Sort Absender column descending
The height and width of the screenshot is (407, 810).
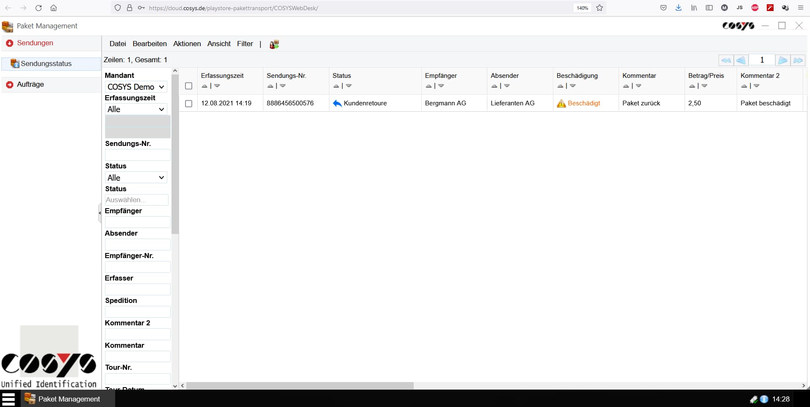507,86
